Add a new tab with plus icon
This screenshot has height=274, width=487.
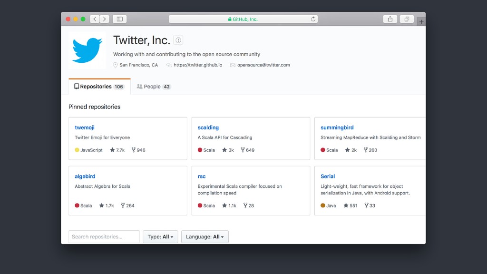pyautogui.click(x=421, y=22)
